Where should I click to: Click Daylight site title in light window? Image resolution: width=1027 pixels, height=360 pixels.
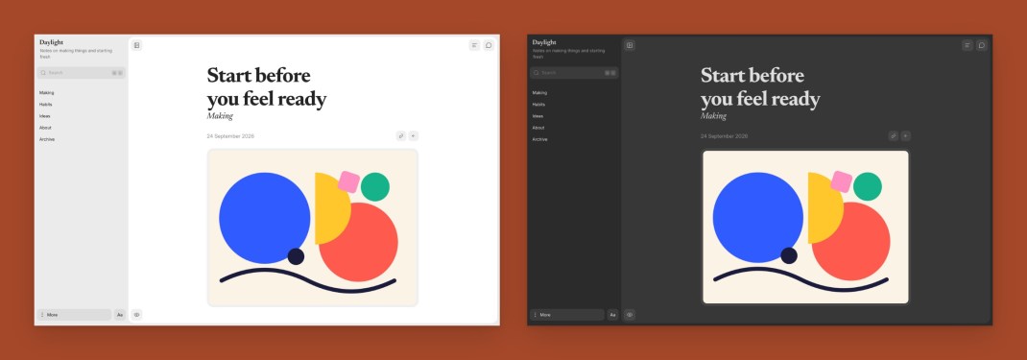point(51,42)
